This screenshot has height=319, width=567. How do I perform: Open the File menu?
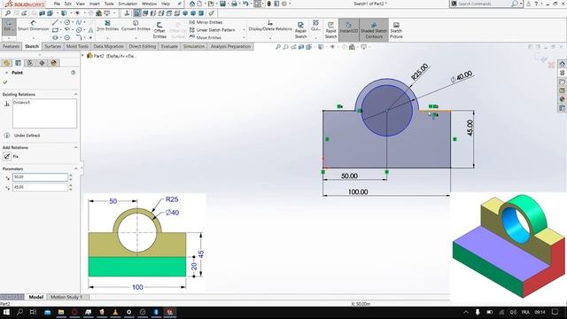57,4
